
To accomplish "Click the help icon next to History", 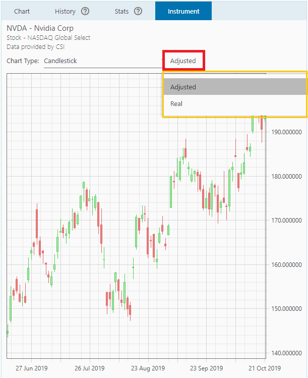I will [x=85, y=11].
